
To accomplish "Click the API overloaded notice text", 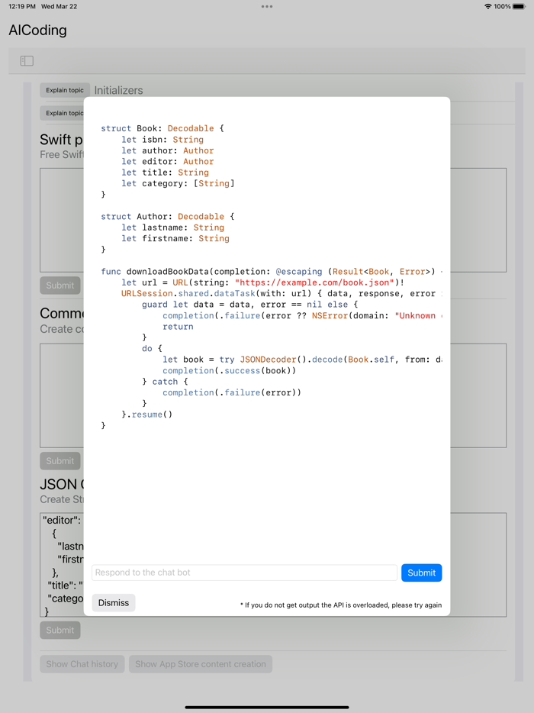I will 341,605.
